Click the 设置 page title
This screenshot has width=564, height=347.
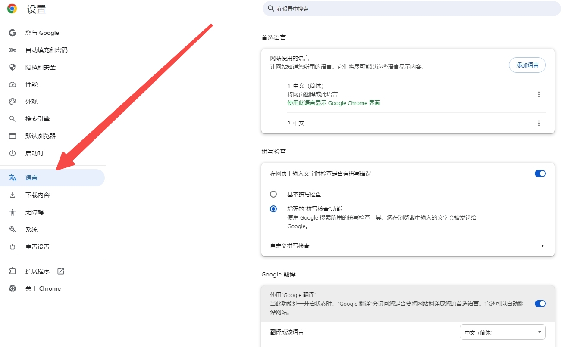[36, 9]
